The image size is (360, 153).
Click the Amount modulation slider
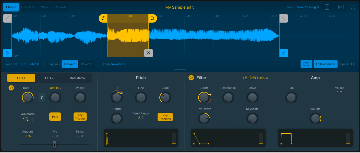pos(54,145)
